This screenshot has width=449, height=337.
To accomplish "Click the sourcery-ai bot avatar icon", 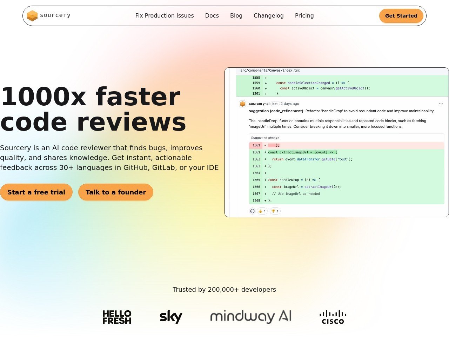I will click(x=242, y=104).
